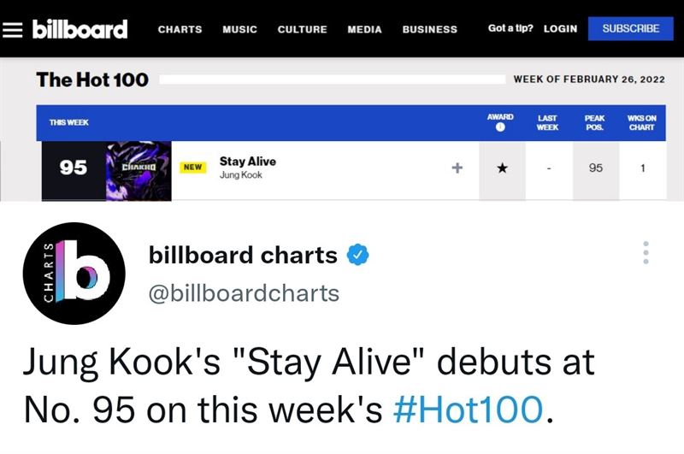Open the Culture menu item
This screenshot has height=454, width=684.
click(x=302, y=29)
